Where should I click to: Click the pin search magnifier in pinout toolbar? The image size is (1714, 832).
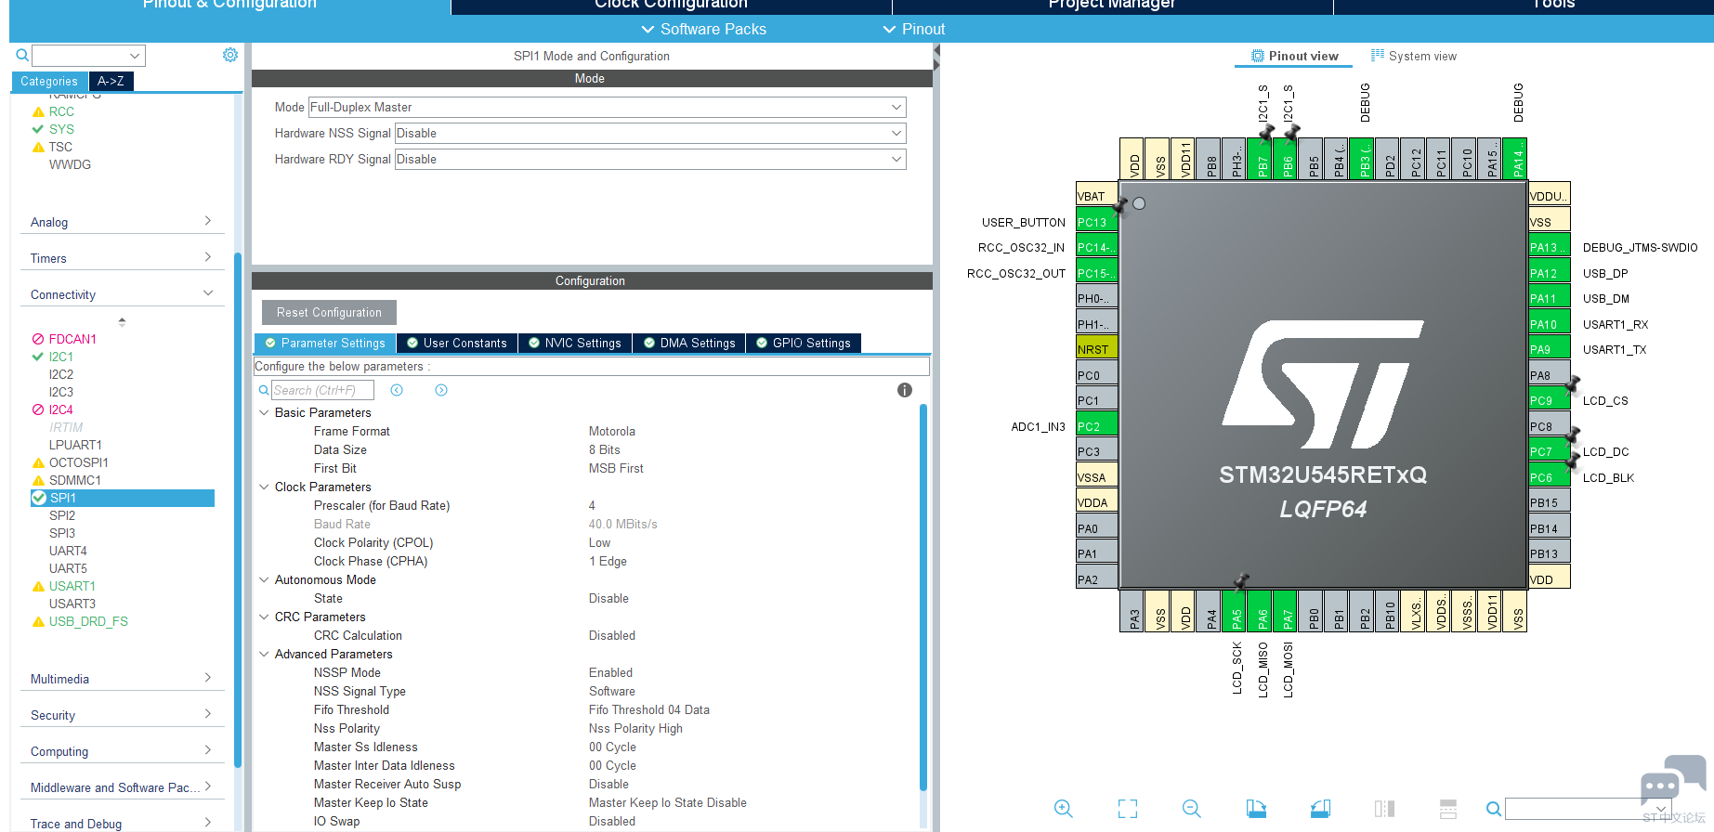[x=1494, y=809]
